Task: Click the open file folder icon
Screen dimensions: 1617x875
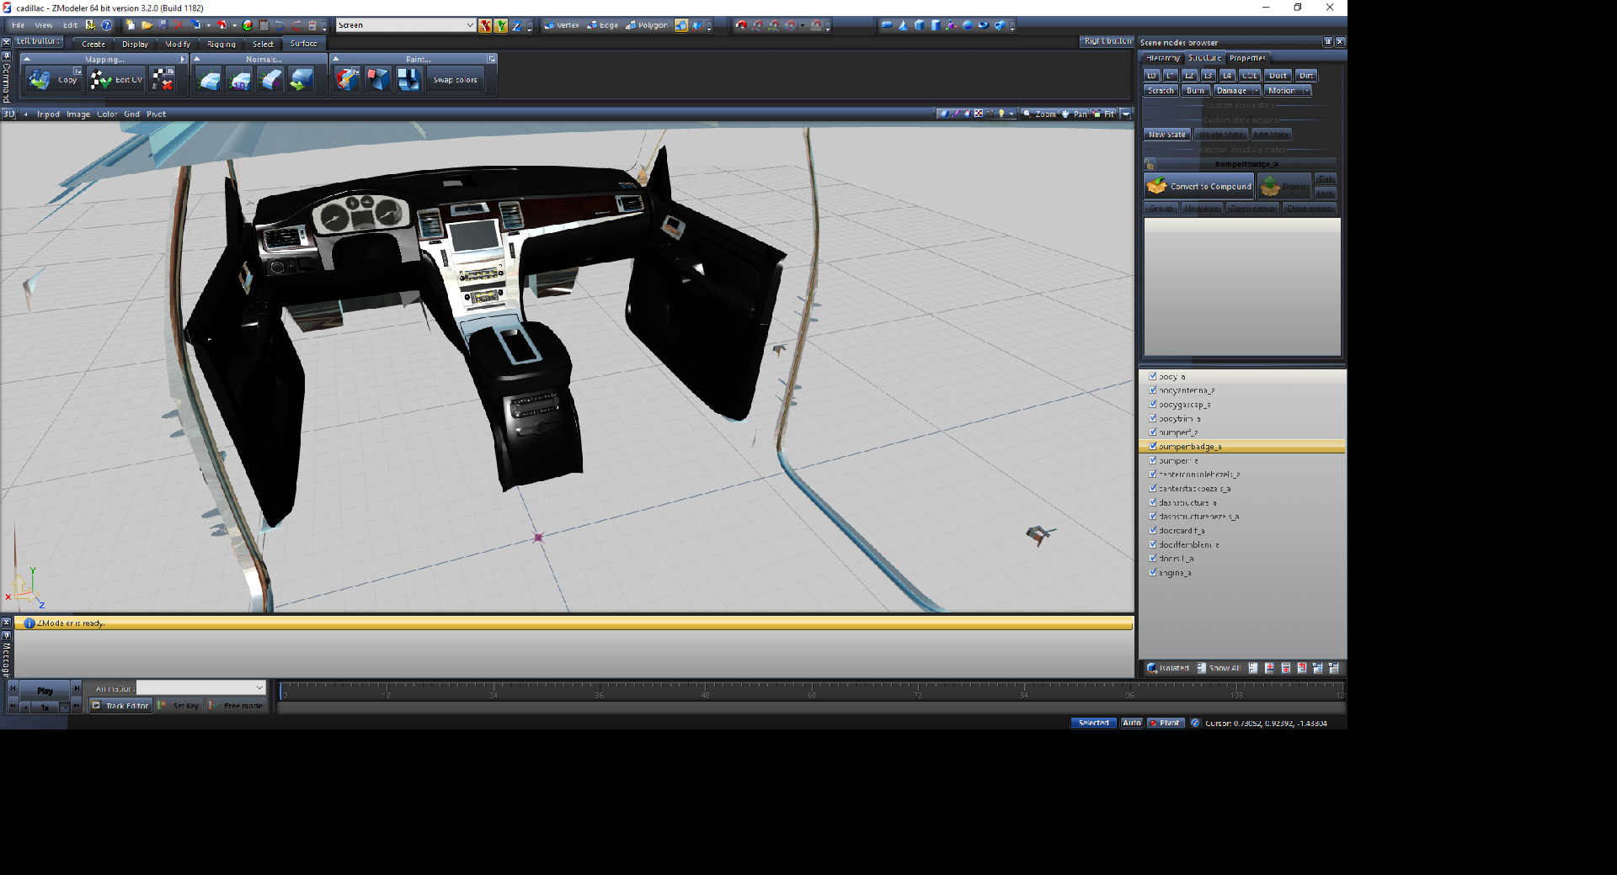Action: click(147, 25)
